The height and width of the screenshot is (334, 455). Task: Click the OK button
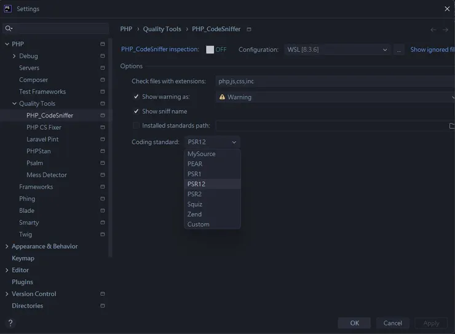coord(354,323)
